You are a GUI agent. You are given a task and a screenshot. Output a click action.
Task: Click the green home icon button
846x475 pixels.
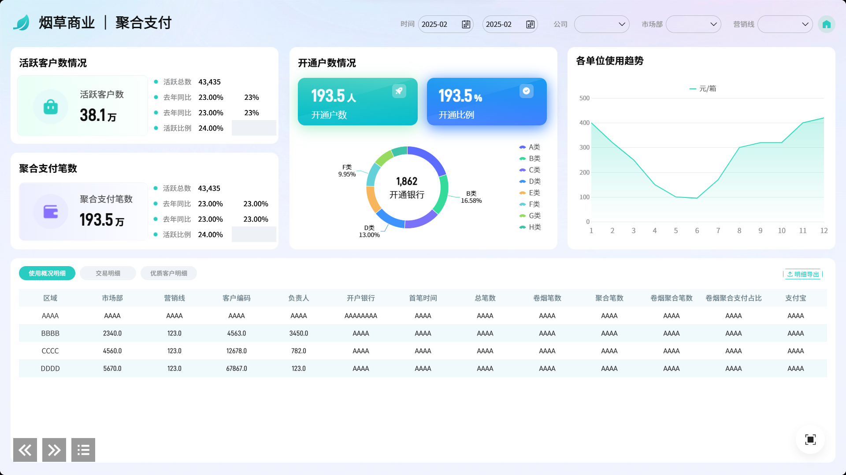point(826,24)
